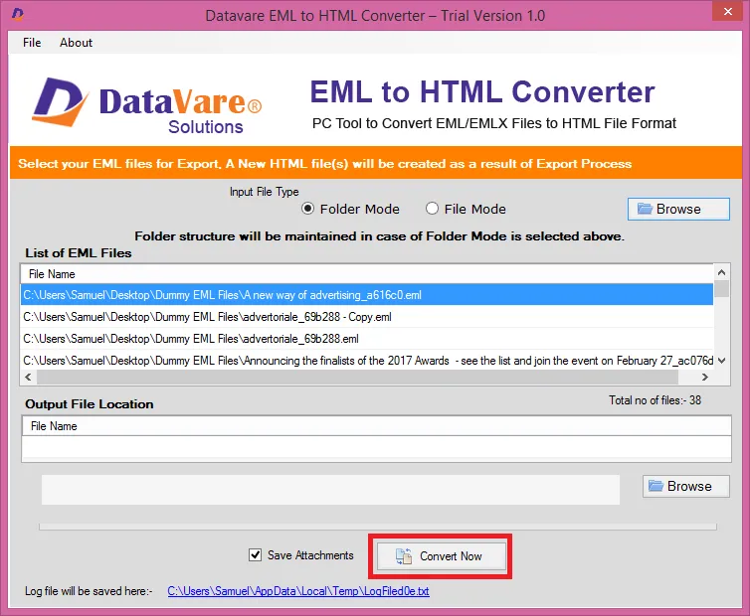Select the 'advertoriale_69b288.eml' file row
Screen dimensions: 750x616
367,339
